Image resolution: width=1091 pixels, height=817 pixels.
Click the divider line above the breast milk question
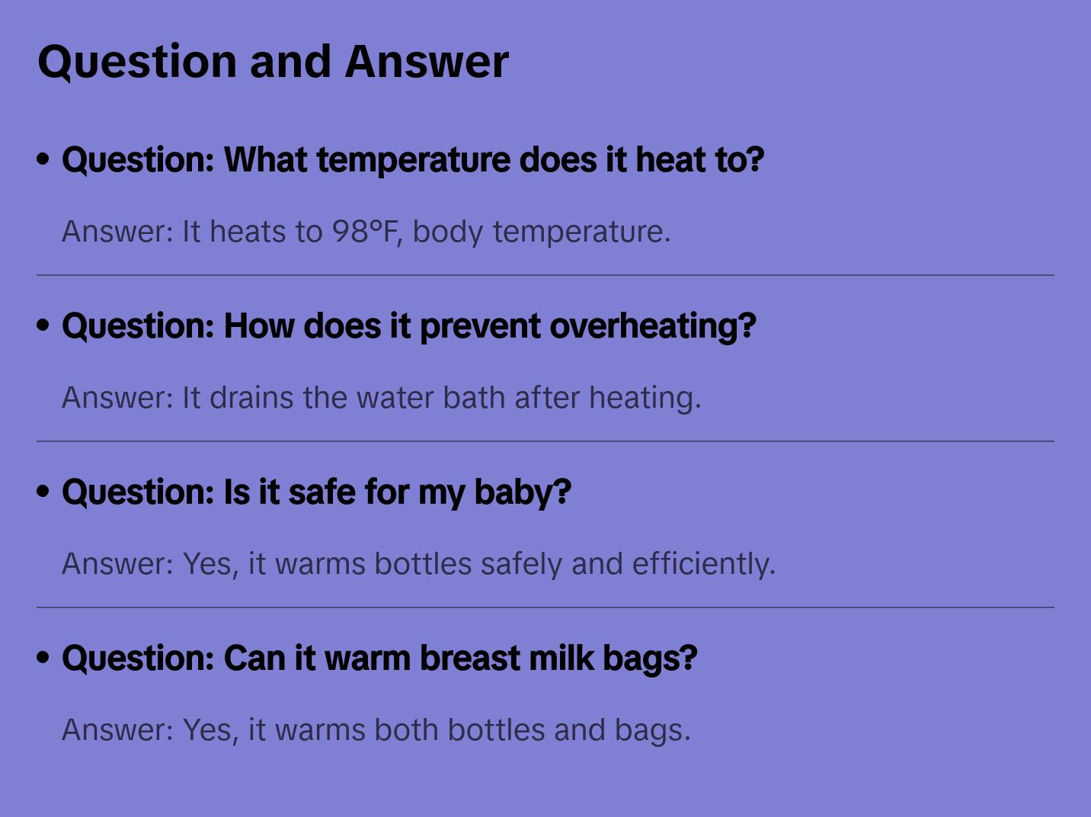pos(545,607)
